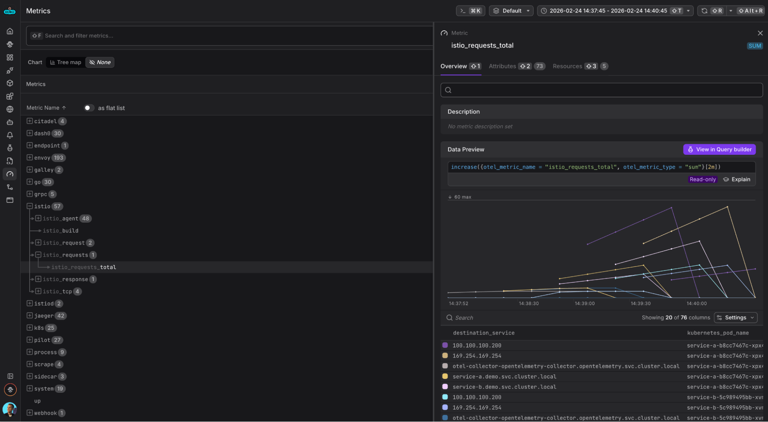Select the istio_requests_total metric row
The height and width of the screenshot is (422, 768).
(x=227, y=267)
